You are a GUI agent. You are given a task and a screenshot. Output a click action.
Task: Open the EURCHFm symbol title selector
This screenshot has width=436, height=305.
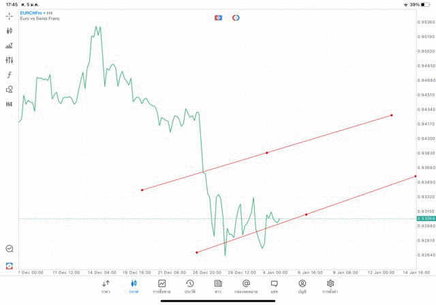33,13
